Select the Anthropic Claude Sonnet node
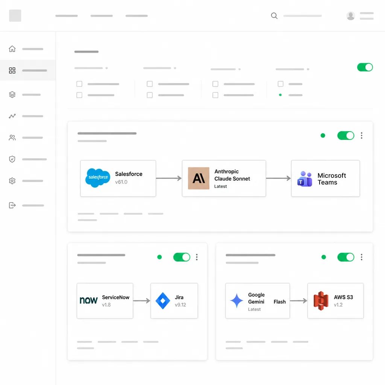385x385 pixels. (x=224, y=178)
